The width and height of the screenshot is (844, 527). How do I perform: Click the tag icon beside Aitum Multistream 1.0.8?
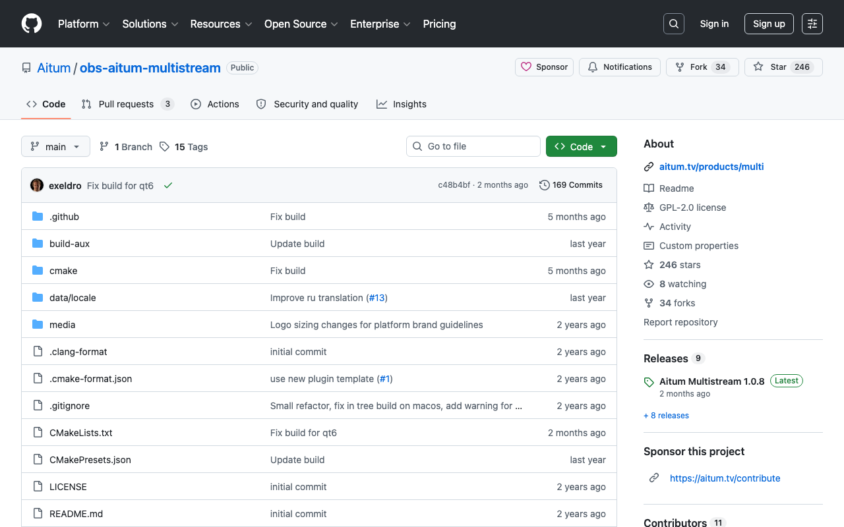coord(649,382)
